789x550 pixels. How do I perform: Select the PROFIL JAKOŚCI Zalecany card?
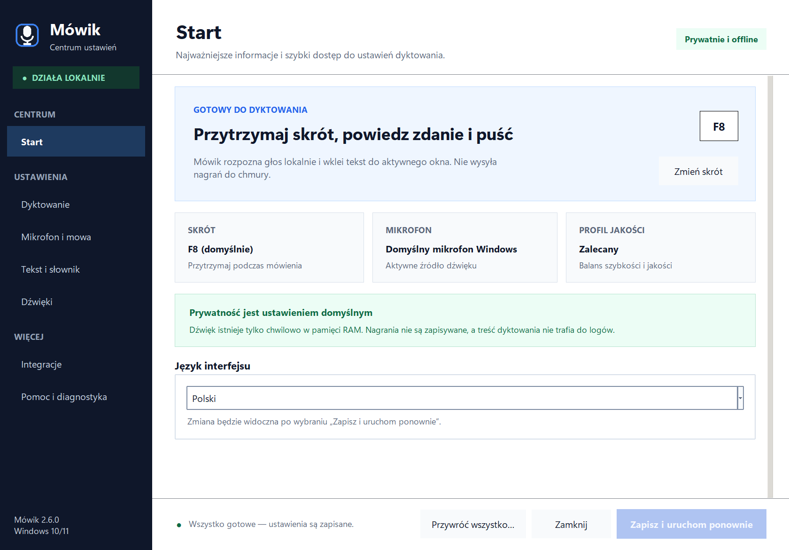click(661, 247)
